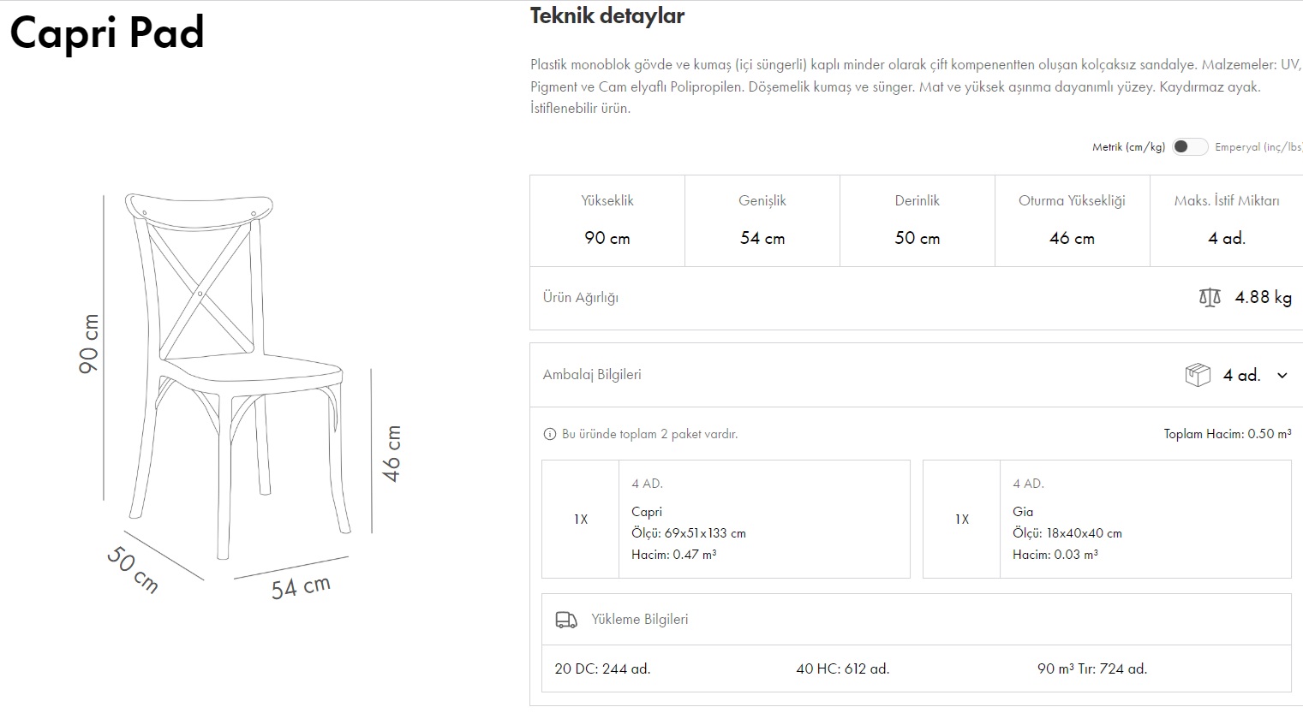1303x713 pixels.
Task: Expand the Ambalaj Bilgileri chevron
Action: pyautogui.click(x=1282, y=375)
